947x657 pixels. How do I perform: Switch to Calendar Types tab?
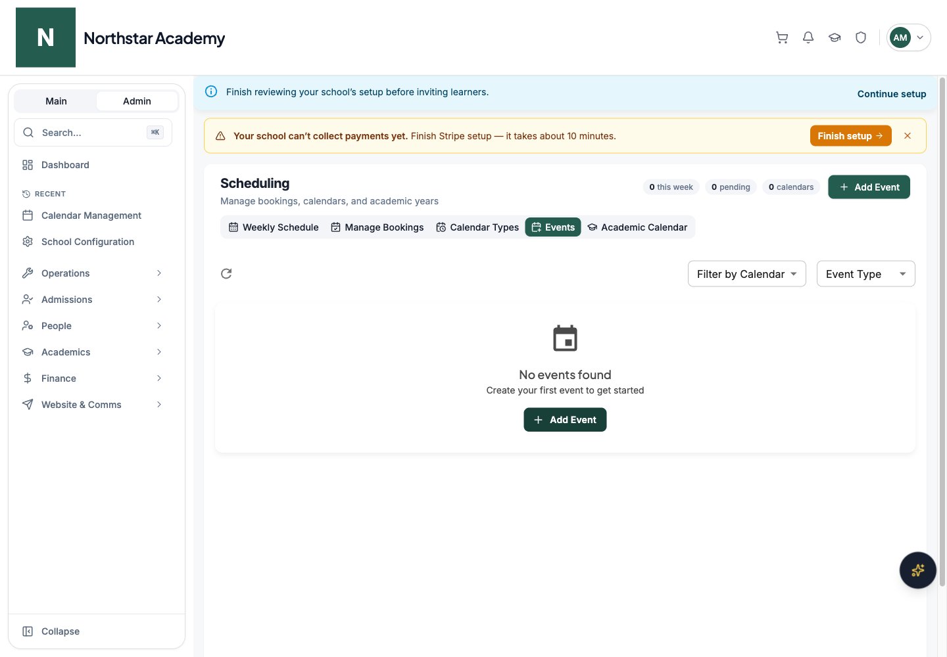pyautogui.click(x=477, y=227)
